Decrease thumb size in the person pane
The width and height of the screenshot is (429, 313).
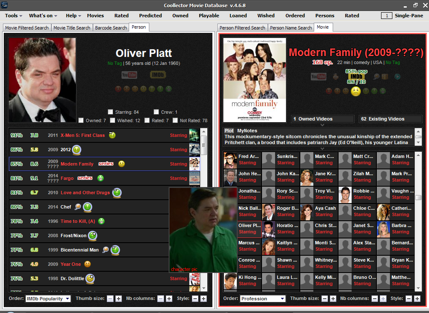[x=110, y=299]
